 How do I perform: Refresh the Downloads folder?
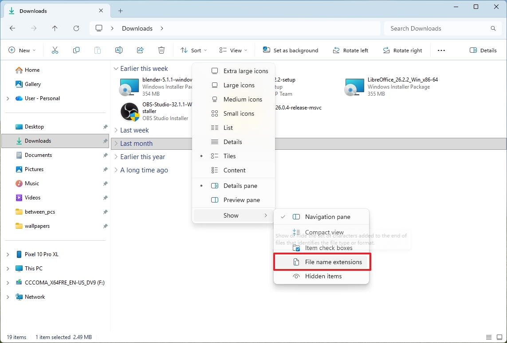(x=76, y=28)
